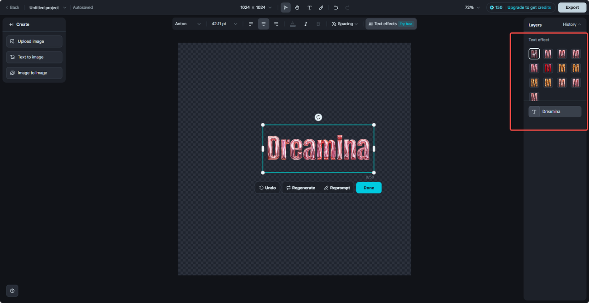Click the credits coin icon showing 150
The width and height of the screenshot is (589, 303).
coord(492,7)
